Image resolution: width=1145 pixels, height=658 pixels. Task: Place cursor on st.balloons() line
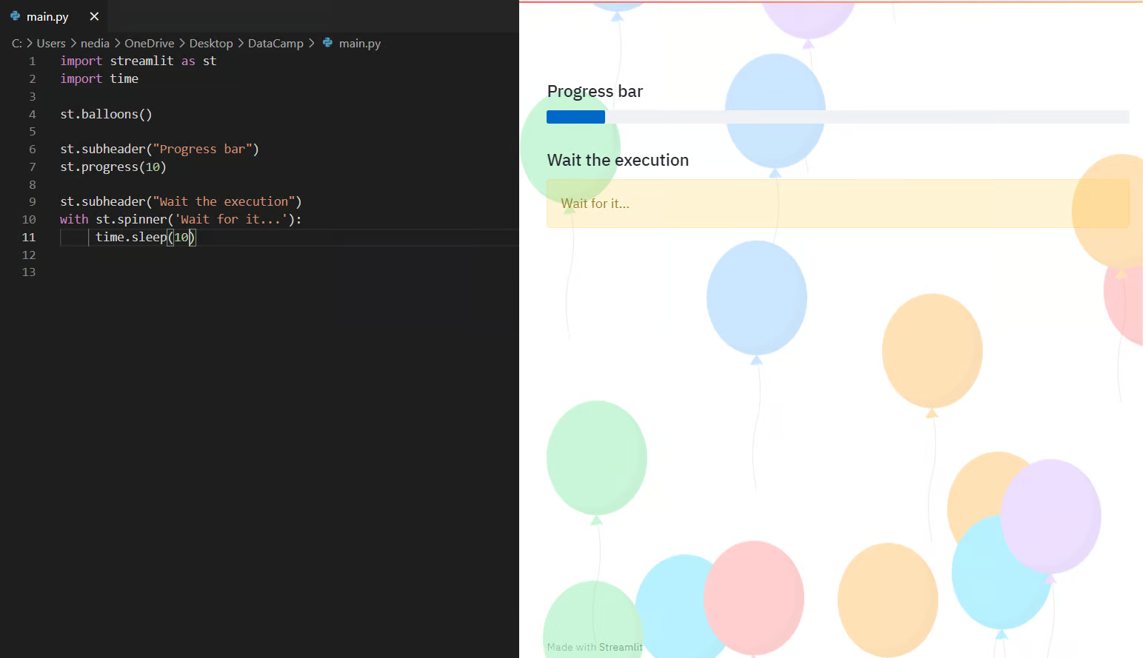(x=106, y=114)
